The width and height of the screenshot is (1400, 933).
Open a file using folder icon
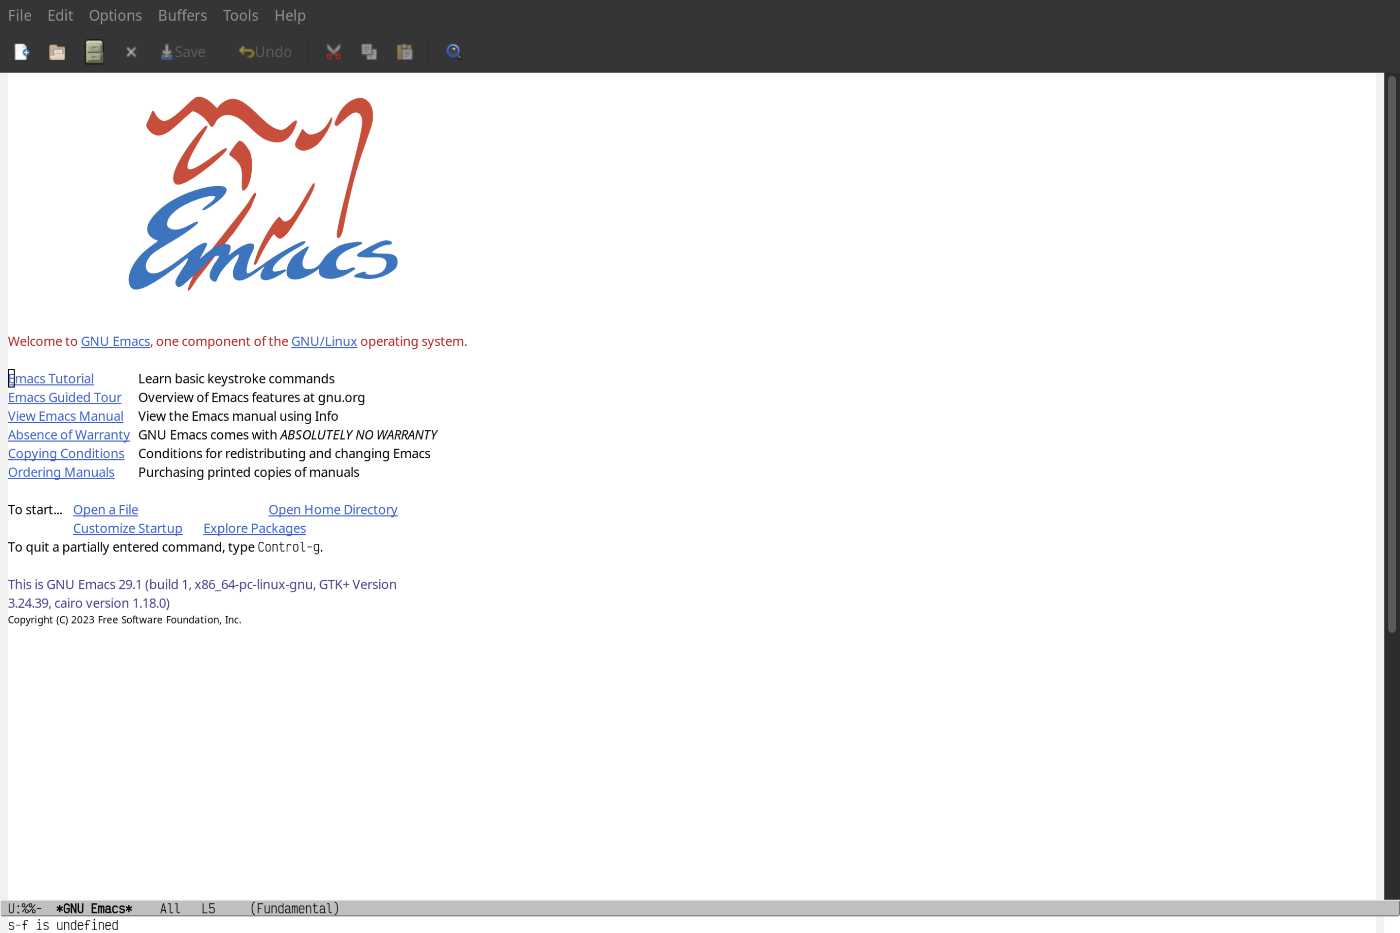pos(57,51)
